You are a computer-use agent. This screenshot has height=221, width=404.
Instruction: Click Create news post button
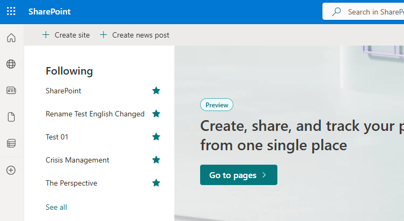[135, 35]
